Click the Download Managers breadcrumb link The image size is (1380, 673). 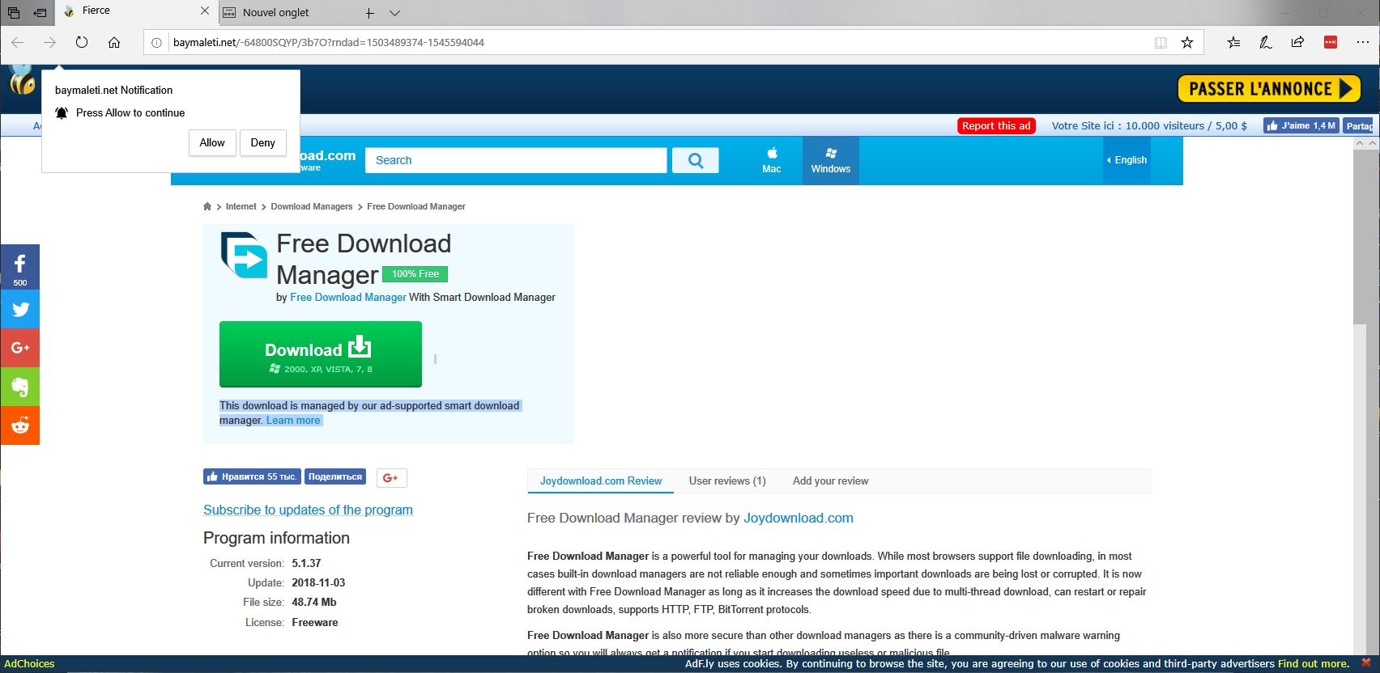pos(312,206)
